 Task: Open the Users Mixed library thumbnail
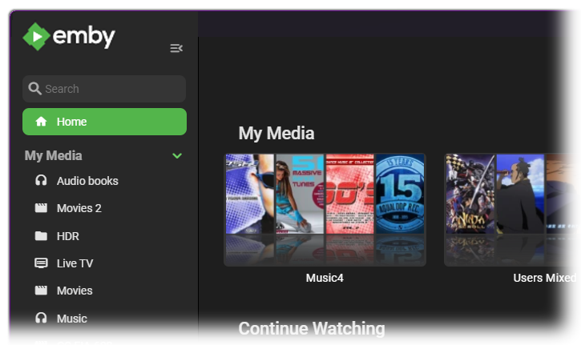point(513,209)
